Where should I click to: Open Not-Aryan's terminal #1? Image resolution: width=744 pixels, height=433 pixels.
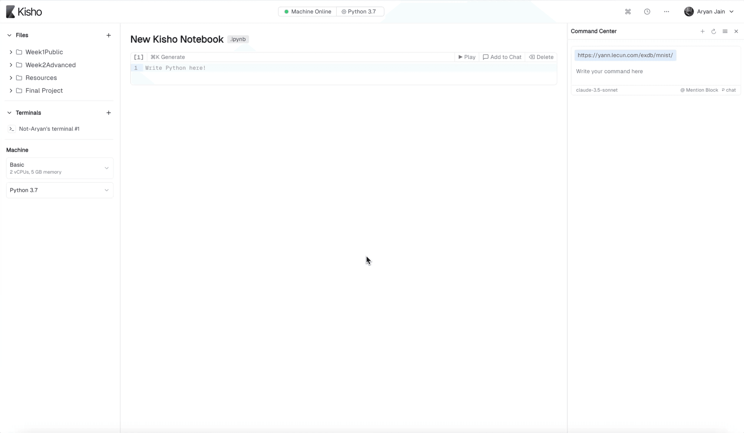(x=49, y=129)
